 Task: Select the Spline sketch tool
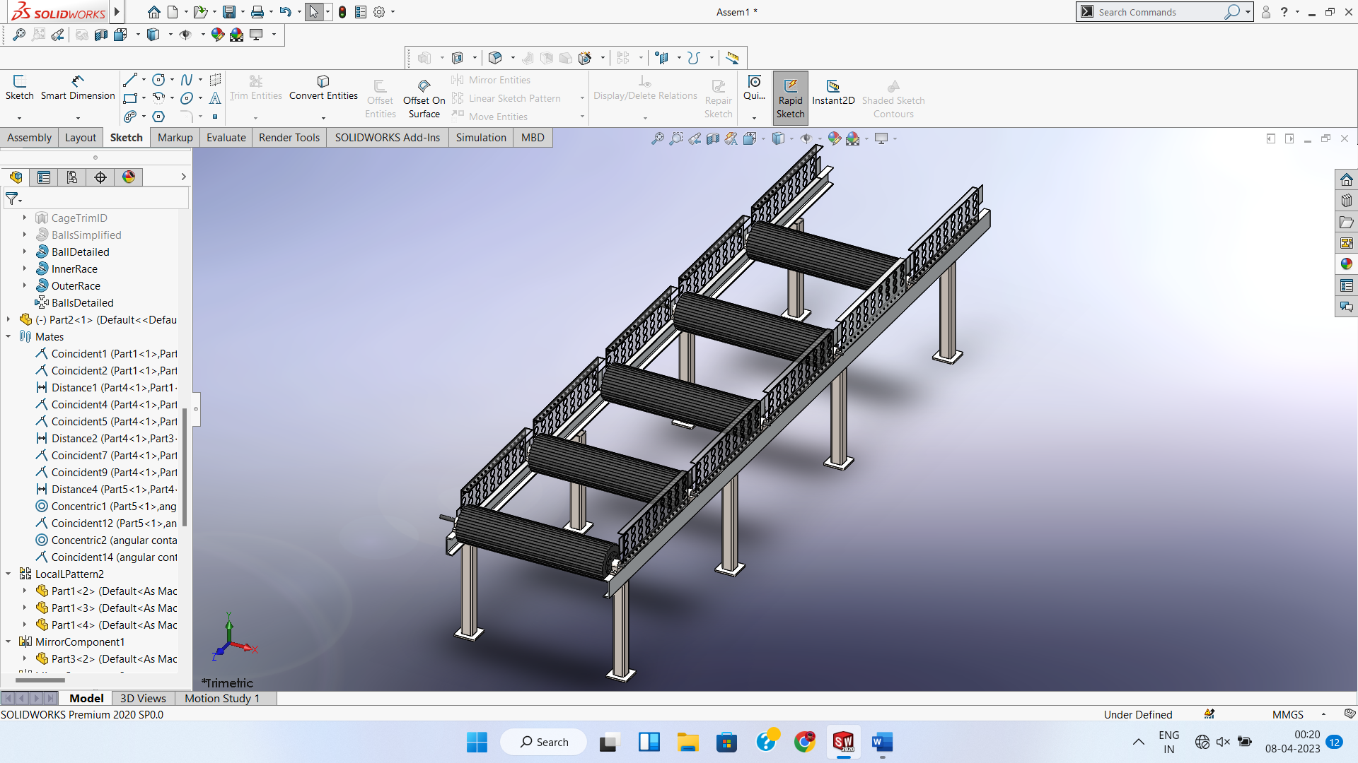point(187,80)
